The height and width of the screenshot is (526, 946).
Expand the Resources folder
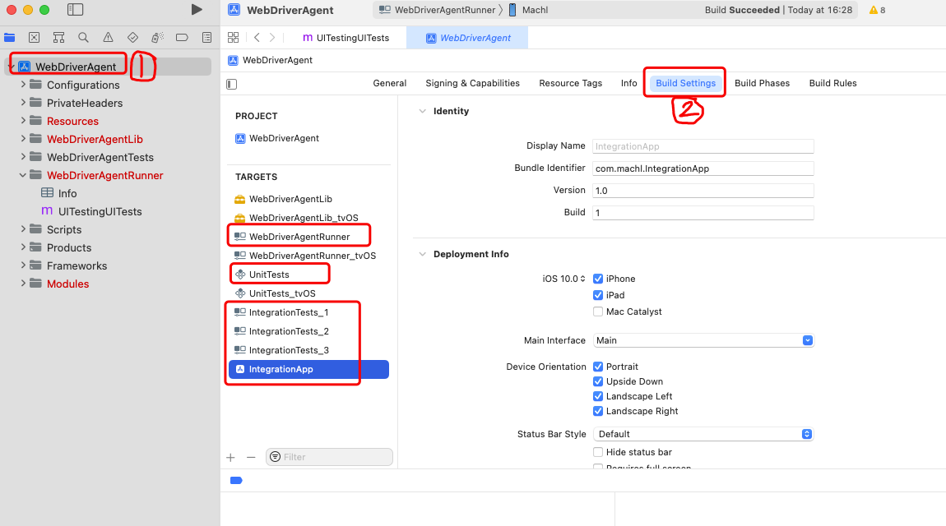pyautogui.click(x=23, y=121)
